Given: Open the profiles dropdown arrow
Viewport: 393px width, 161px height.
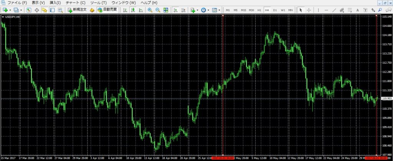Looking at the screenshot, I should (21, 10).
